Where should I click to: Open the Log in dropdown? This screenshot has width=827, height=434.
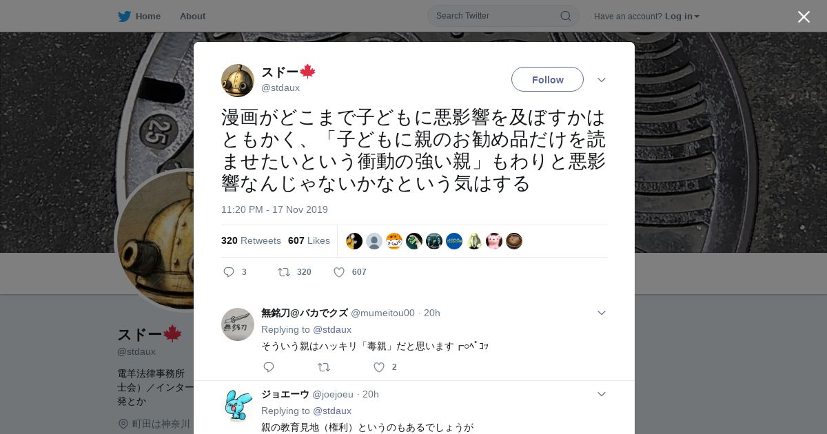(682, 16)
